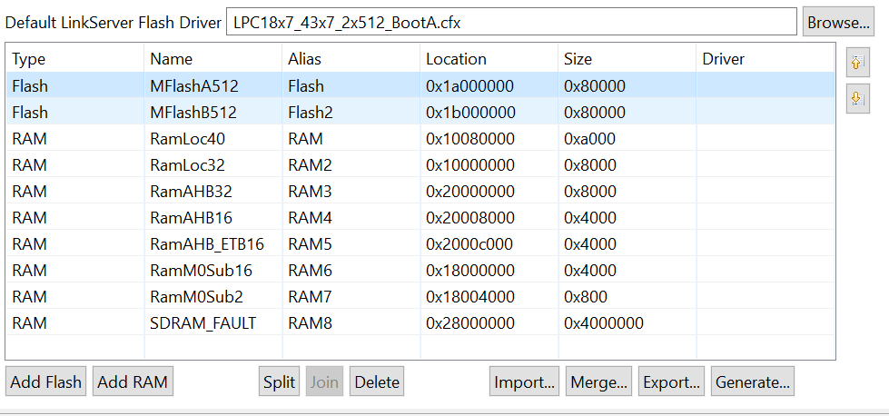The image size is (889, 416).
Task: Select the RamAHB_ETB16 row
Action: (207, 244)
